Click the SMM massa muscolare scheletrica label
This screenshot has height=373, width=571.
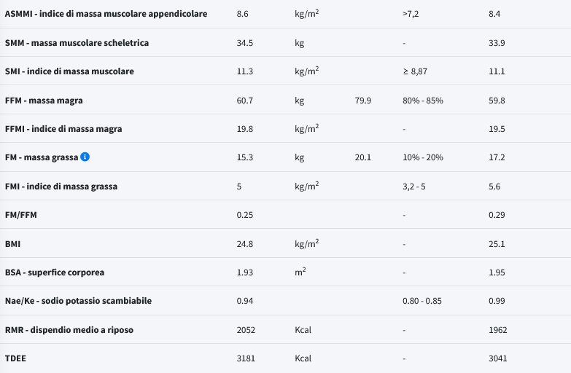point(77,43)
